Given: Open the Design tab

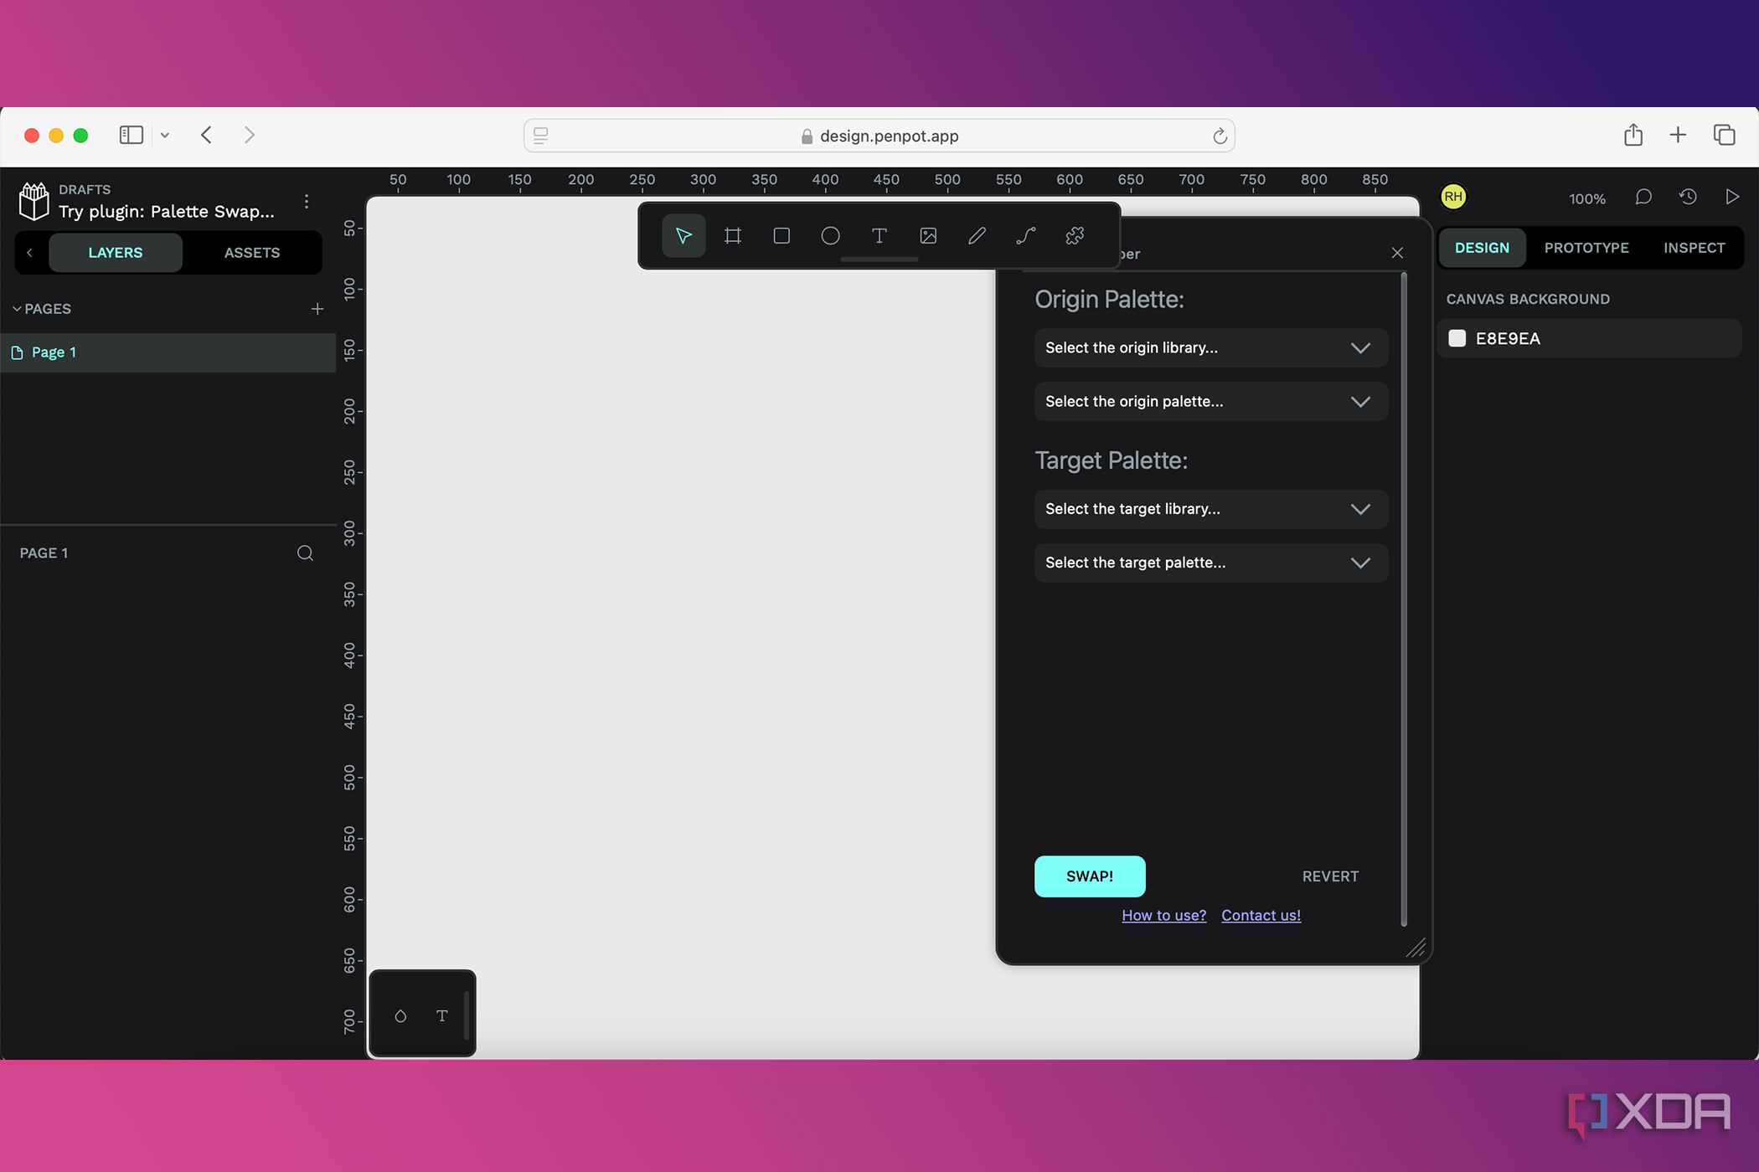Looking at the screenshot, I should (x=1482, y=248).
